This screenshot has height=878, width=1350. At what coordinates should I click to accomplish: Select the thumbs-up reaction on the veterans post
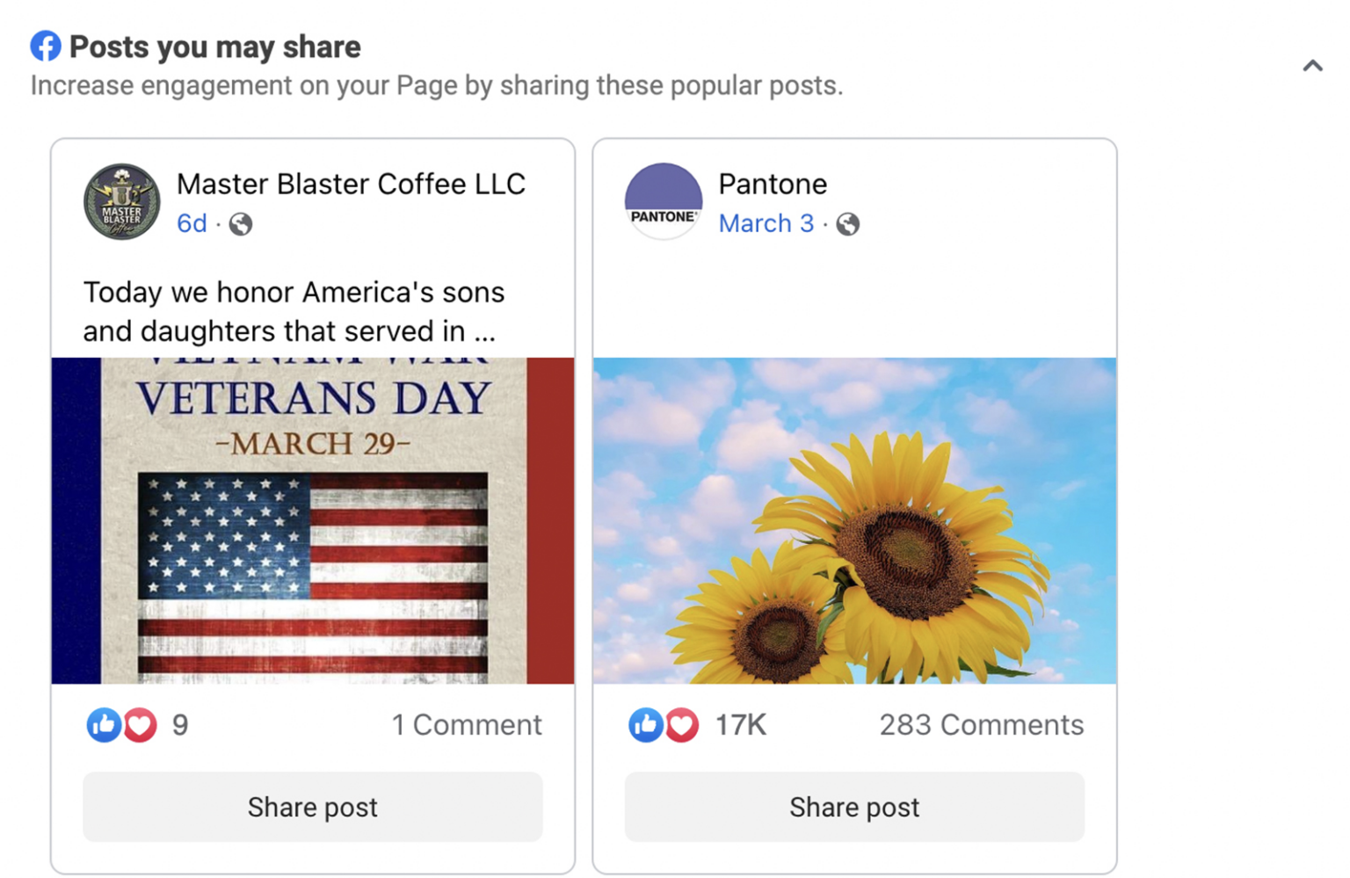click(x=103, y=724)
